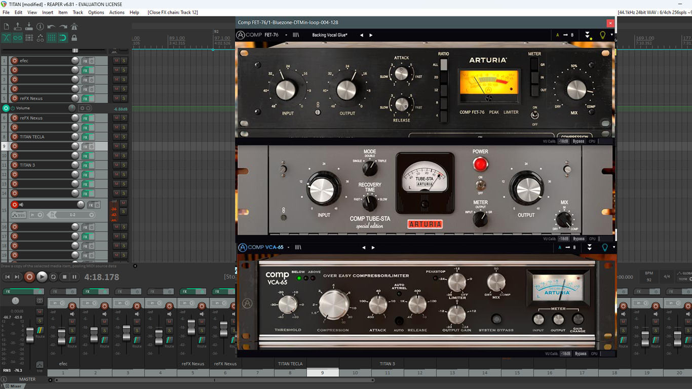This screenshot has width=692, height=389.
Task: Open the File menu
Action: pyautogui.click(x=6, y=12)
